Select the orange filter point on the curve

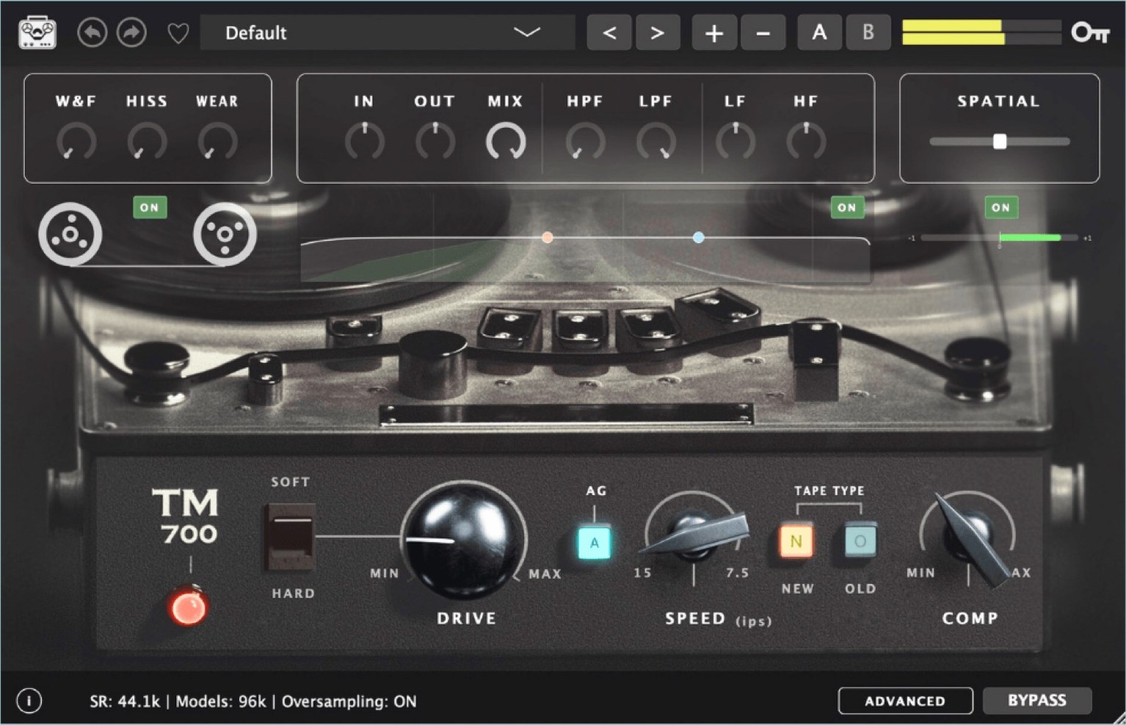click(x=548, y=237)
